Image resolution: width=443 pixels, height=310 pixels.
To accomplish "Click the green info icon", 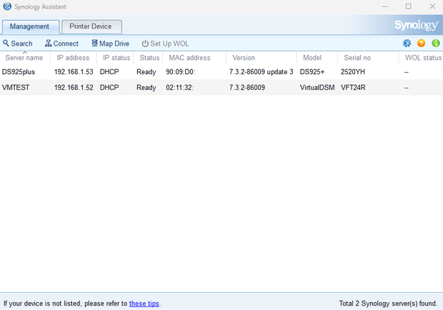I will coord(436,43).
